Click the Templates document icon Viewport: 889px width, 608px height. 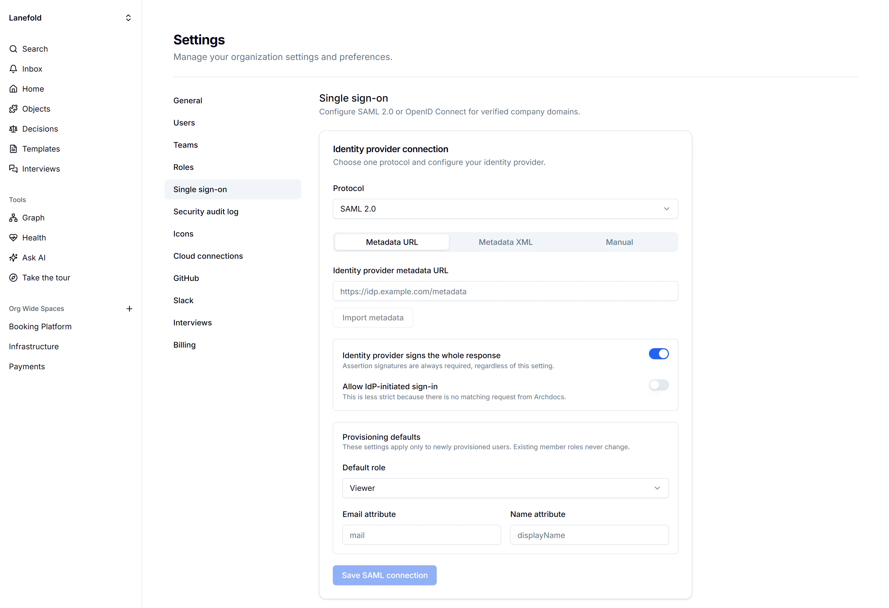click(x=13, y=149)
